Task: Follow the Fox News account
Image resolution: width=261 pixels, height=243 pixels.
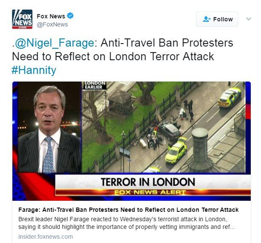Action: click(x=217, y=19)
